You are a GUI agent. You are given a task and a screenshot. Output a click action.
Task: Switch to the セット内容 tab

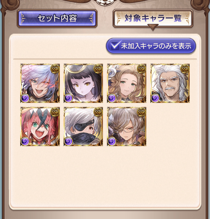(57, 18)
